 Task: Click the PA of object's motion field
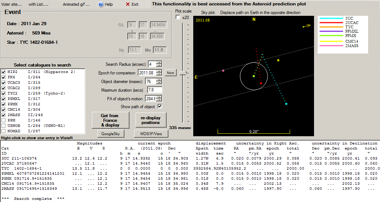coord(151,98)
